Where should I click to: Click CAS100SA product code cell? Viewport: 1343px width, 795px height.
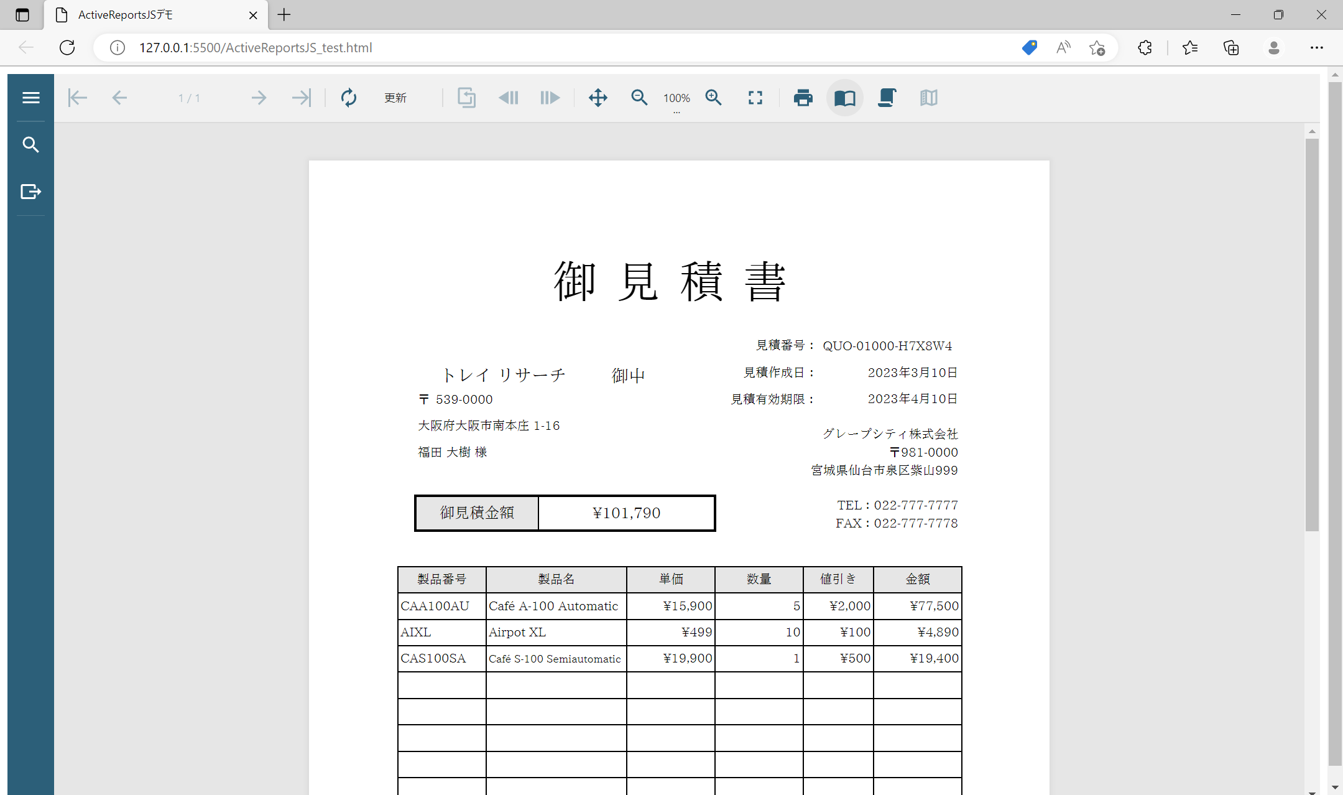click(442, 658)
